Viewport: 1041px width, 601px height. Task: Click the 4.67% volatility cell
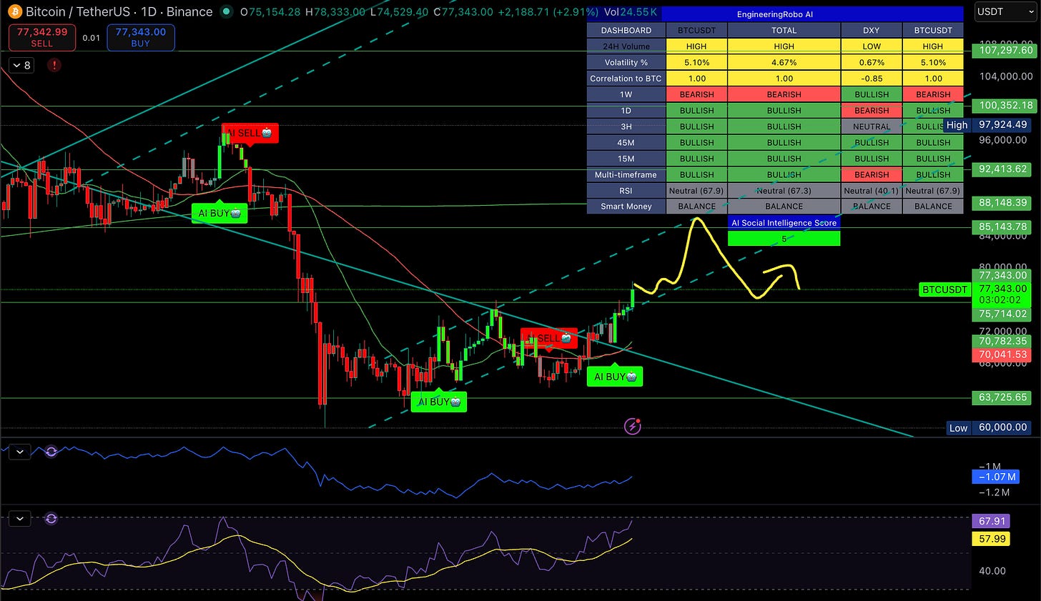(784, 62)
